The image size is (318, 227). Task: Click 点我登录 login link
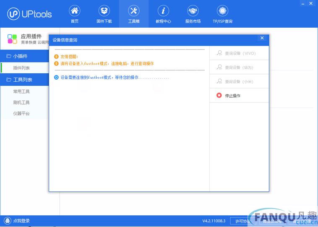click(x=21, y=221)
